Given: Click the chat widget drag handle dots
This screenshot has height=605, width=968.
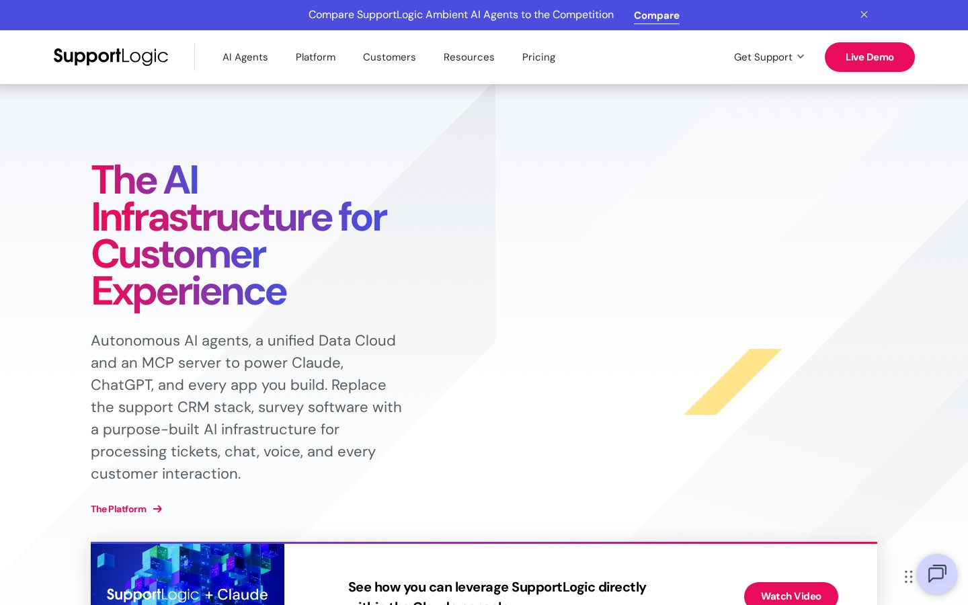Looking at the screenshot, I should click(908, 576).
